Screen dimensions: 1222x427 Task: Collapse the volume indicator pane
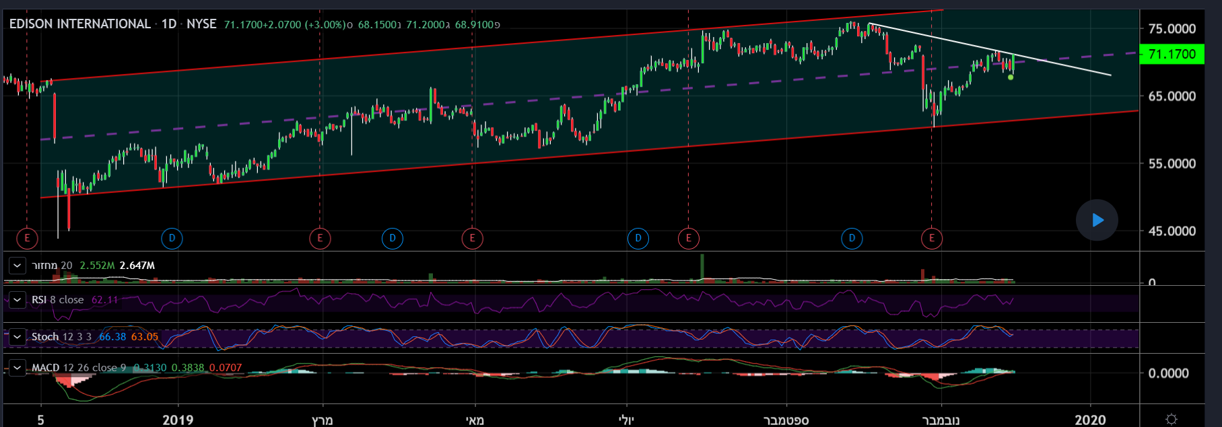(x=18, y=266)
